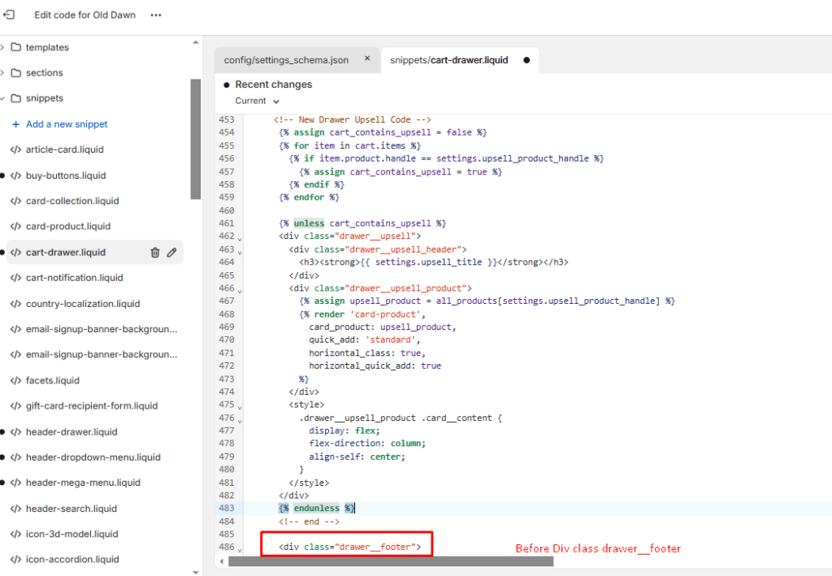The image size is (832, 576).
Task: Place cursor on endunless line 483
Action: 316,508
